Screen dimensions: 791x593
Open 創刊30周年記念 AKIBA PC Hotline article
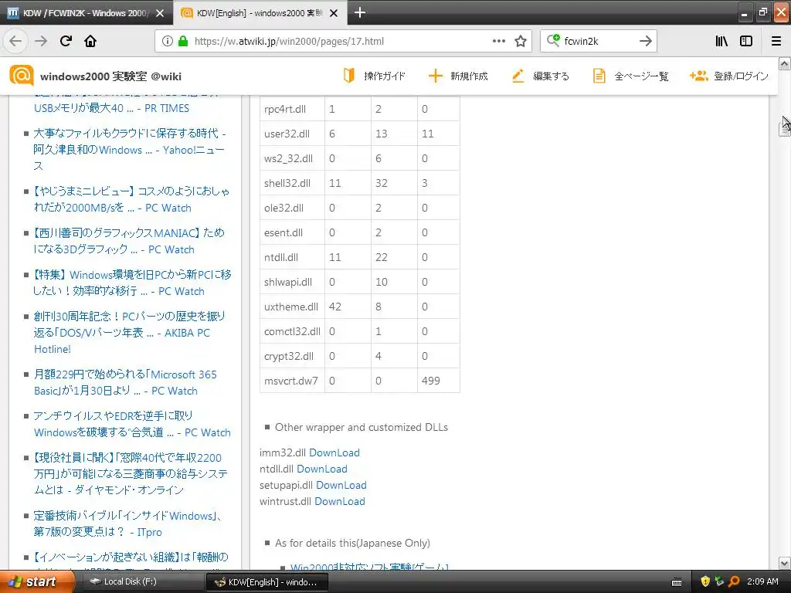pyautogui.click(x=129, y=332)
